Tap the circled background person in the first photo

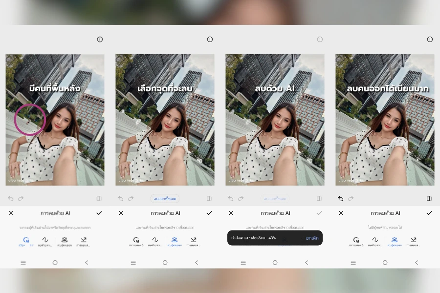[30, 121]
